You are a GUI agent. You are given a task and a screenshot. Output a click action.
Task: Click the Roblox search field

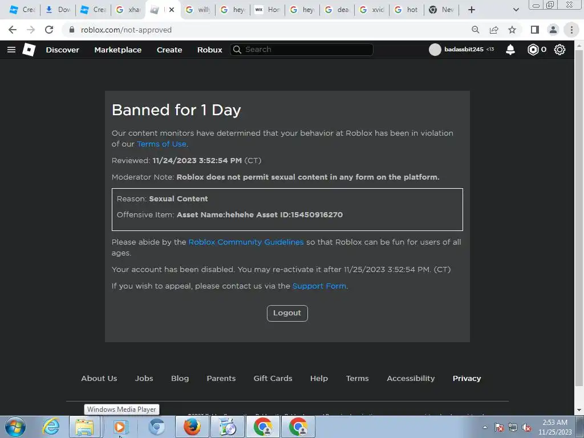tap(302, 50)
